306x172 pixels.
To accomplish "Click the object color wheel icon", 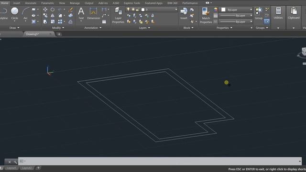I will (216, 10).
